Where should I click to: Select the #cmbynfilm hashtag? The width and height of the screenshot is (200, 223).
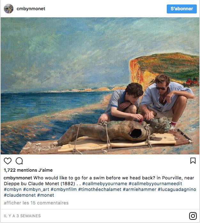click(x=64, y=189)
